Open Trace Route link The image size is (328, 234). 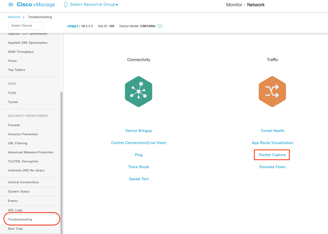(x=139, y=167)
